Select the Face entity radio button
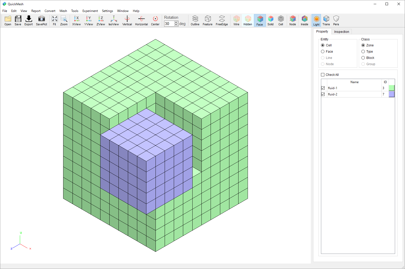This screenshot has width=405, height=269. point(323,52)
